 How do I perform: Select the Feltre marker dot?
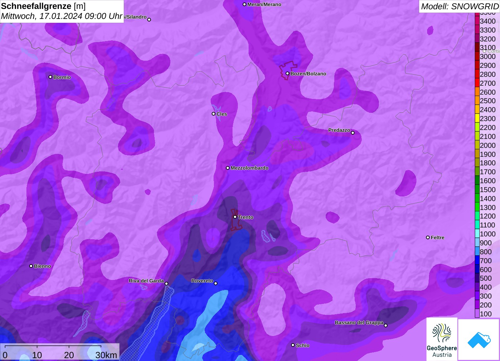point(428,237)
